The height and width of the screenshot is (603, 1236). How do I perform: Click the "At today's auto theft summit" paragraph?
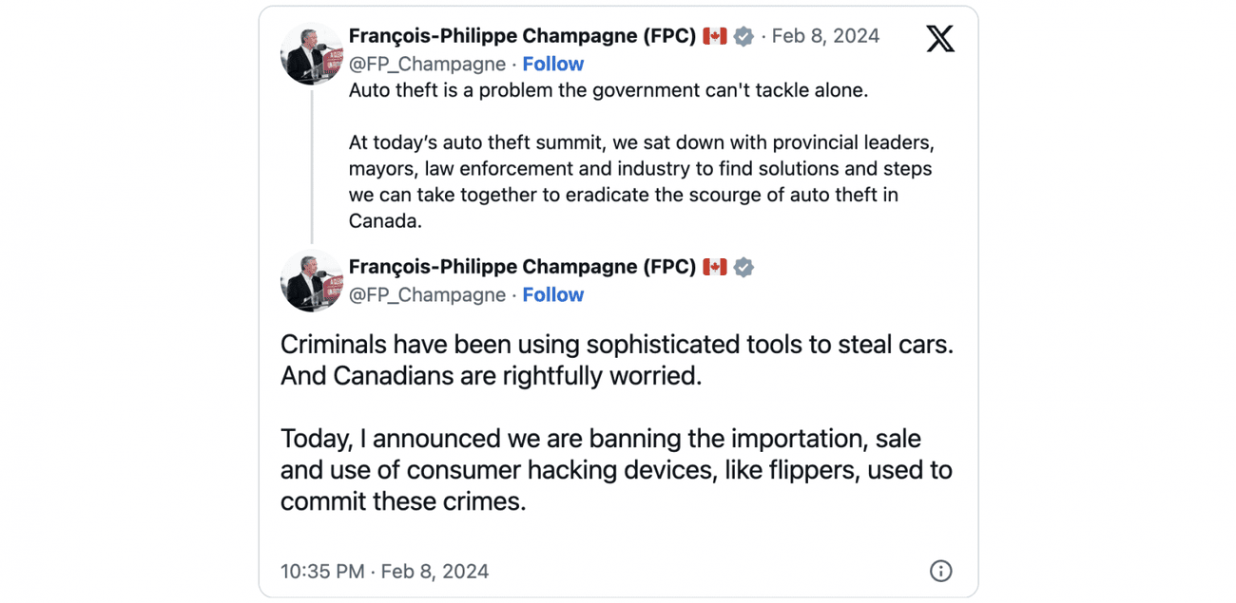click(x=640, y=181)
